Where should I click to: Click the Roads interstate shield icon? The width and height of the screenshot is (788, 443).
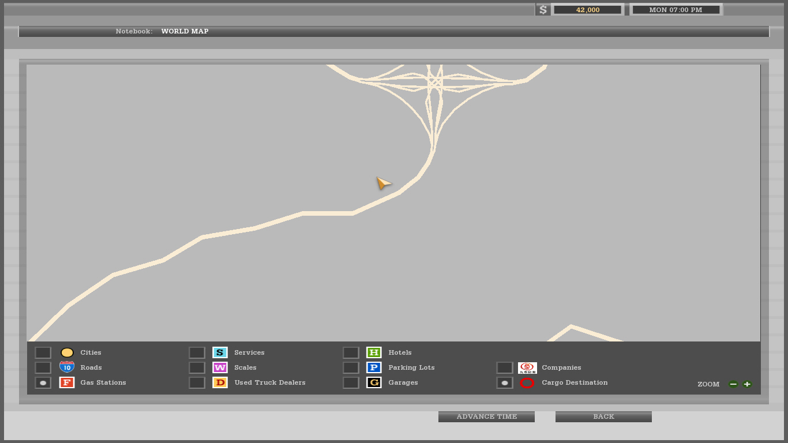click(x=67, y=367)
